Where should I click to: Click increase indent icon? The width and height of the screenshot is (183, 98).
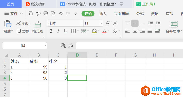click(x=158, y=23)
